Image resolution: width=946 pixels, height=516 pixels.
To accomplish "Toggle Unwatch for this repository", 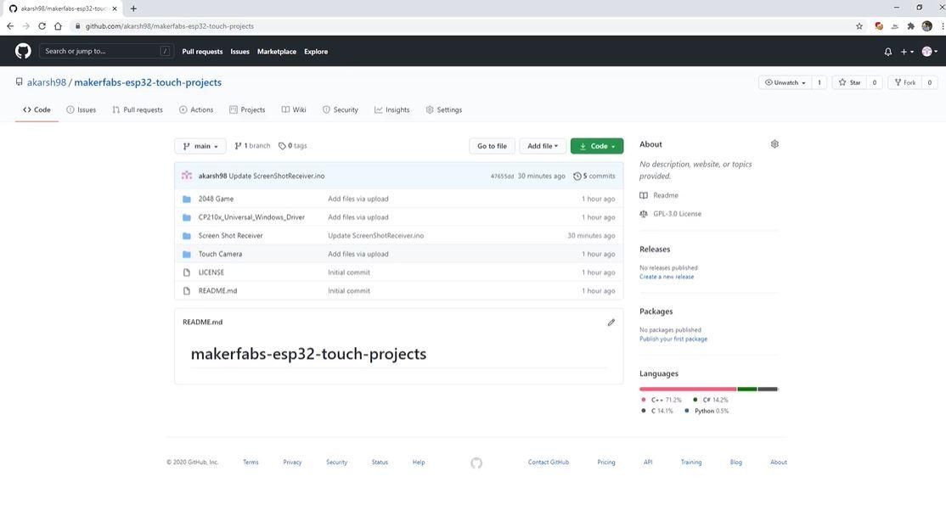I will (785, 82).
